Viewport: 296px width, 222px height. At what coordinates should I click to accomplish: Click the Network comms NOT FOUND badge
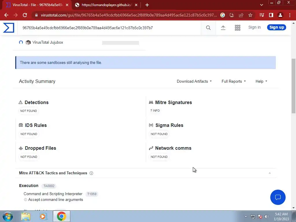pos(159,157)
